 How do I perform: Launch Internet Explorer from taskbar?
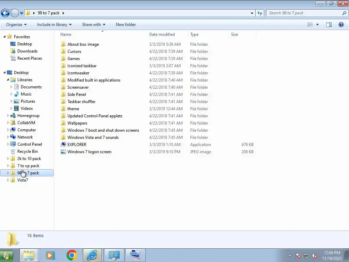pos(92,255)
